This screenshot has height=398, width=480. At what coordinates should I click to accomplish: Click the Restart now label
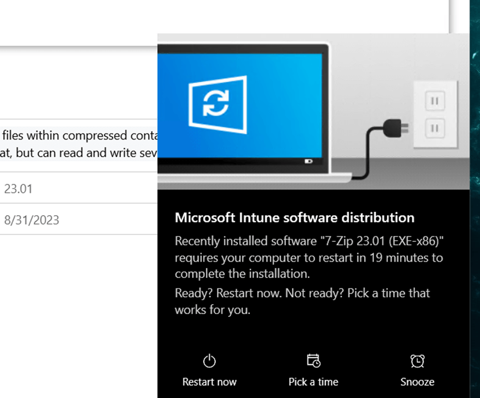(x=209, y=382)
